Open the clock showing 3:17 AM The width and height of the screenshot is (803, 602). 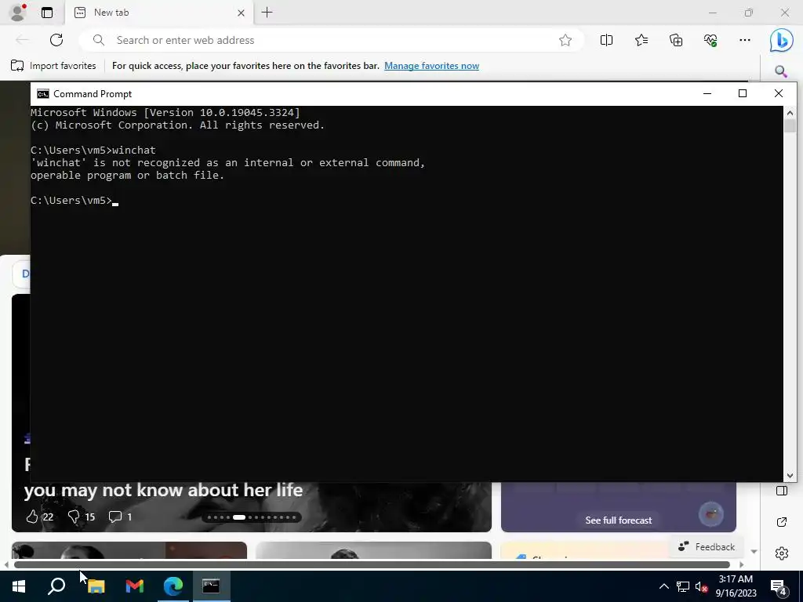point(736,586)
